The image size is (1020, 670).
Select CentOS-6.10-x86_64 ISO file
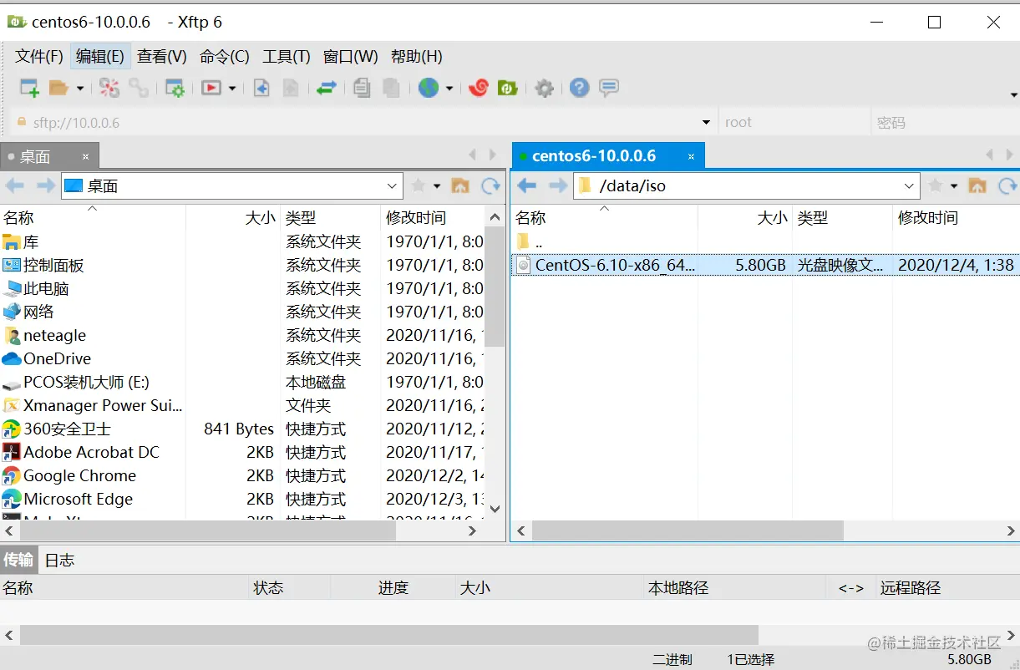(x=765, y=265)
